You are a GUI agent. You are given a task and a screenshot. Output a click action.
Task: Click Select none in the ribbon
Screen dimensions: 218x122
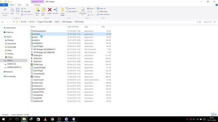102,12
